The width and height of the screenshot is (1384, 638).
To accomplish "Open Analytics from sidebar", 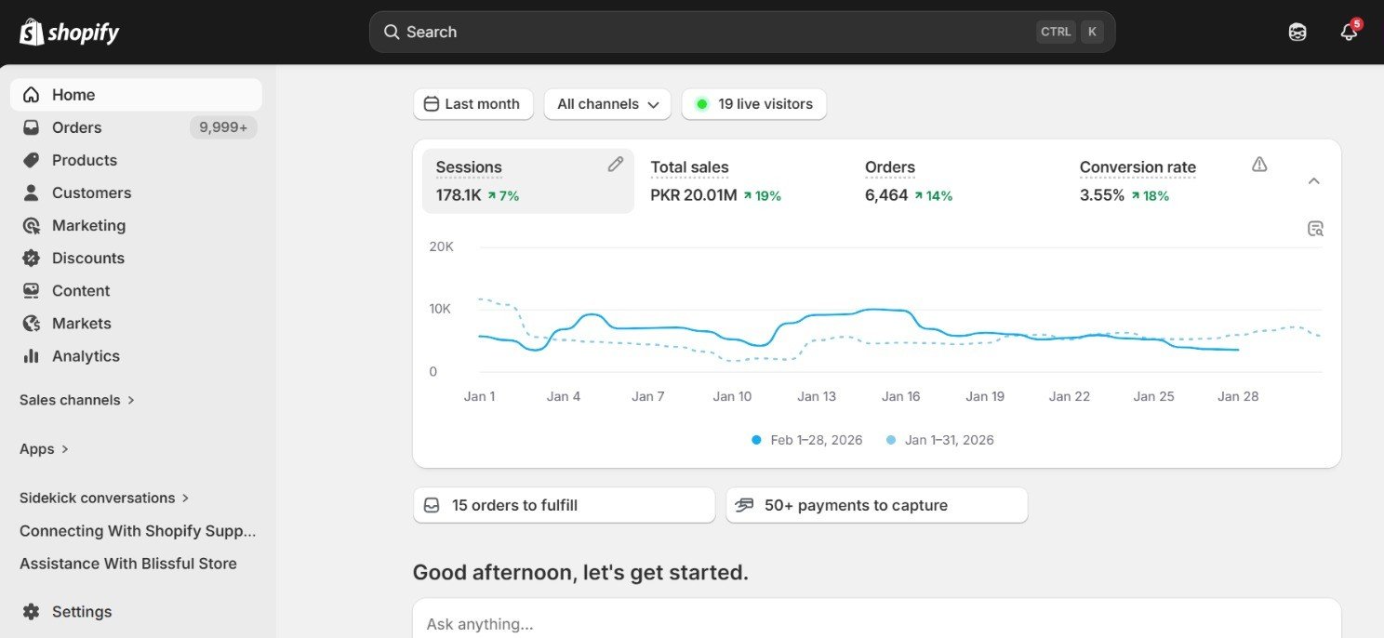I will 136,355.
